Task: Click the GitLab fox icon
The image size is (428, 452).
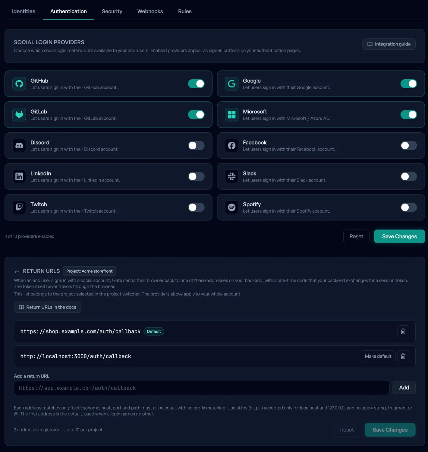Action: coord(19,115)
